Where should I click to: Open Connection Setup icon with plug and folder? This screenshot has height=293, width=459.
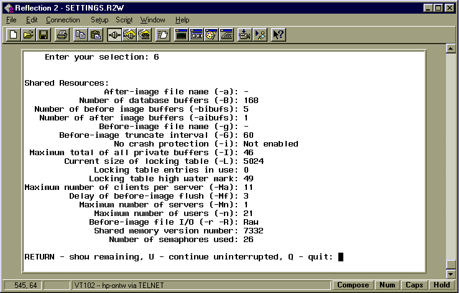[x=129, y=35]
